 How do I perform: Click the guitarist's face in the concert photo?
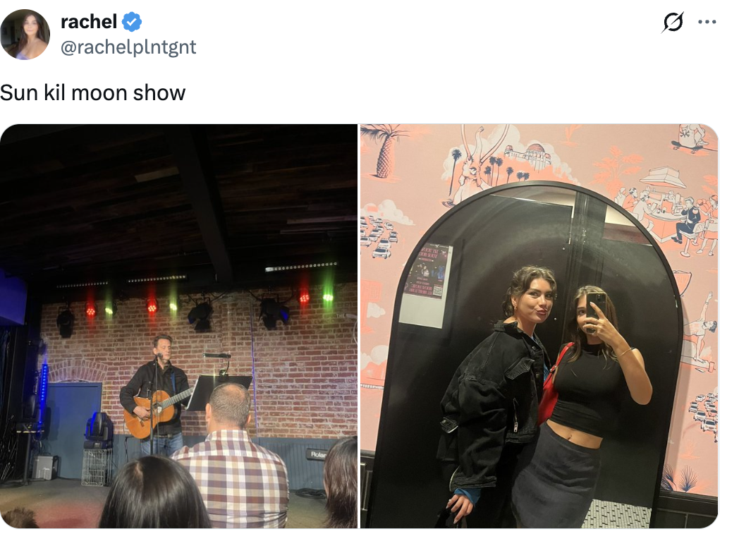[x=161, y=348]
